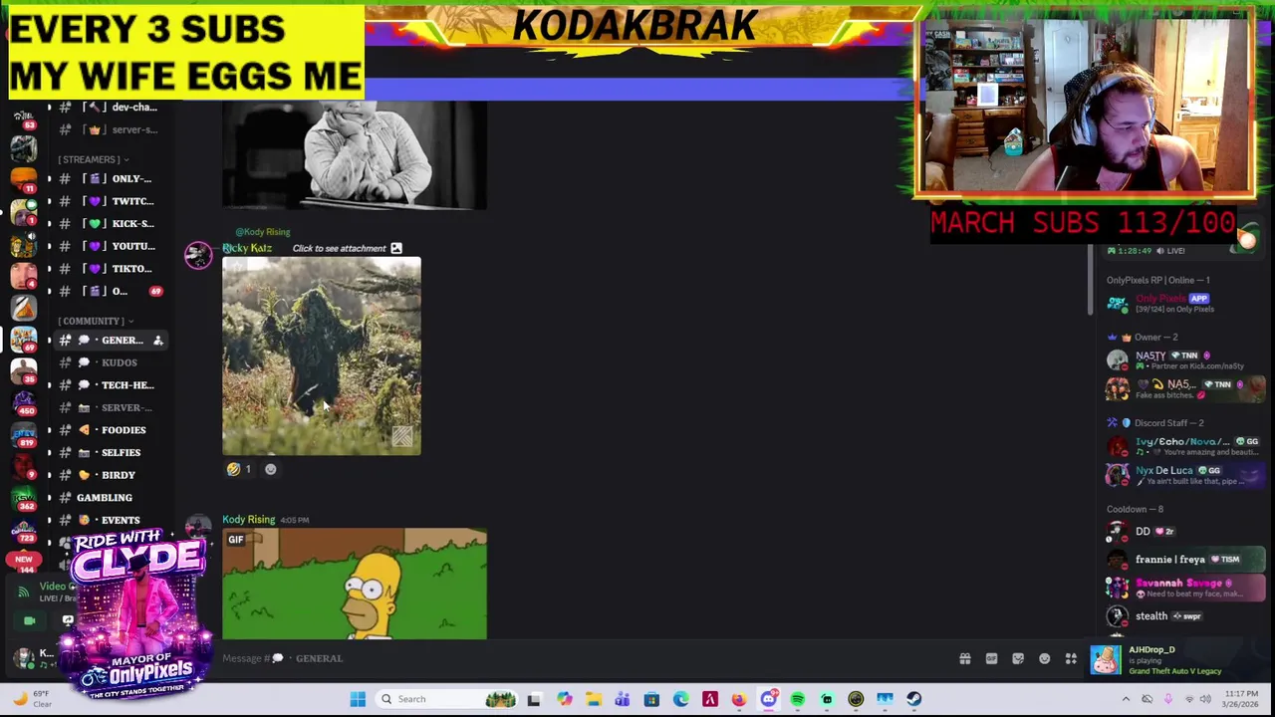The width and height of the screenshot is (1275, 717).
Task: Open channel with 69 unread badge
Action: pos(112,291)
